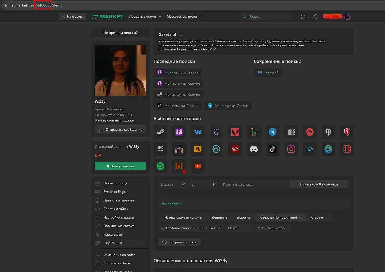Open the VPN accounts category
Viewport: 385px width, 272px height.
click(329, 149)
